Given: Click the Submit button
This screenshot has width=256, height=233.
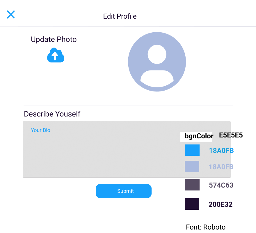Looking at the screenshot, I should tap(124, 191).
